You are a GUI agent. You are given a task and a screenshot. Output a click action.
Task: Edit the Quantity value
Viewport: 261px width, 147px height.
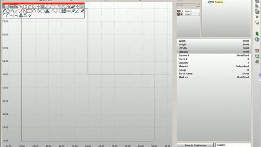tap(248, 63)
